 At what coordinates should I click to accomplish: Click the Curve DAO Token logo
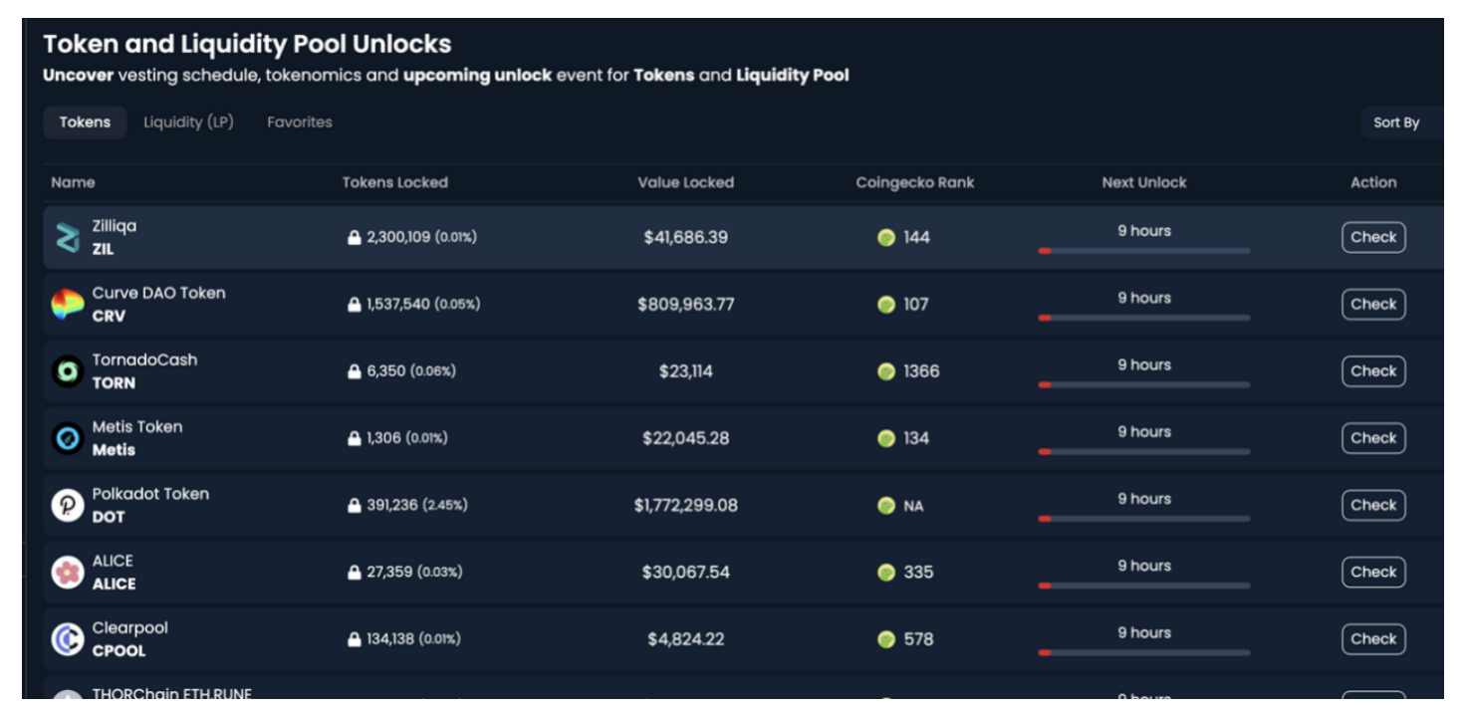(x=68, y=305)
